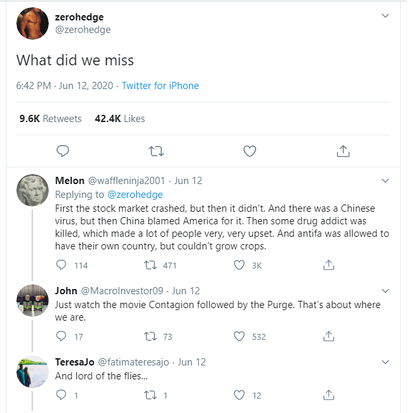Retweet the "What did we miss" tweet

click(156, 151)
